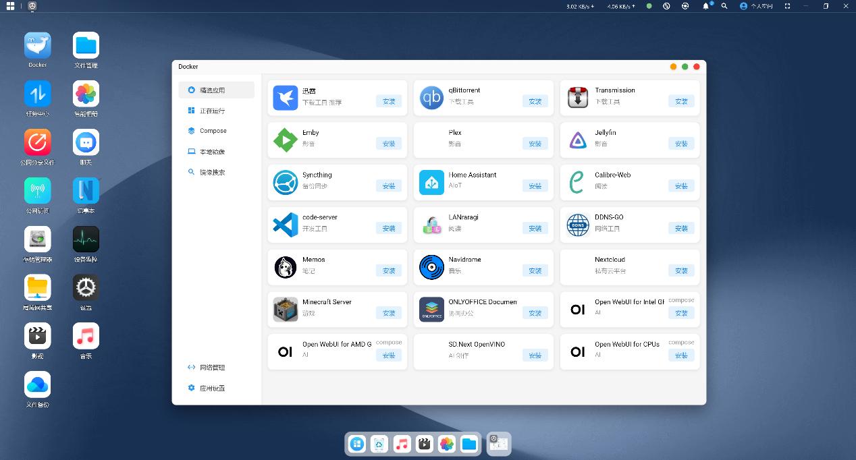Open the blue cloud backup desktop icon

(38, 384)
